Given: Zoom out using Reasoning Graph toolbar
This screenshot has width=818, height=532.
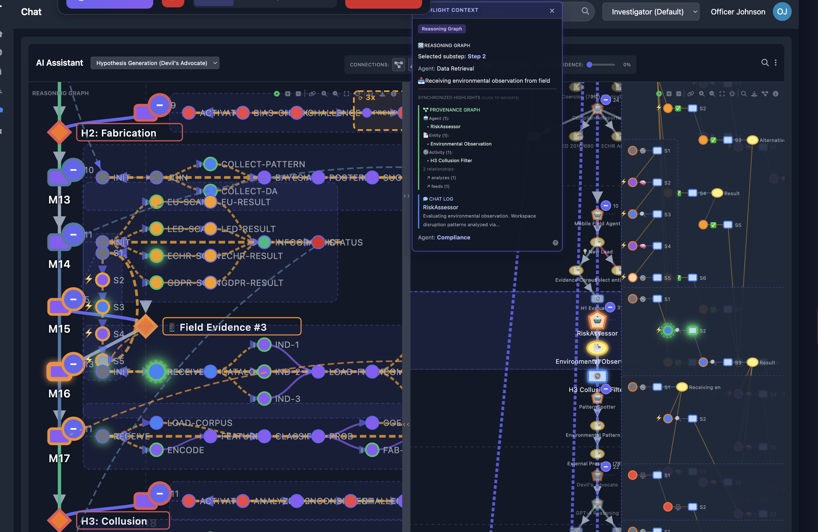Looking at the screenshot, I should click(336, 94).
